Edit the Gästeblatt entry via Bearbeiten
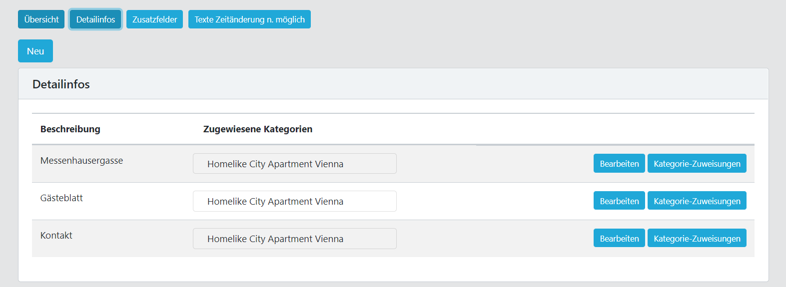This screenshot has width=786, height=287. click(619, 201)
